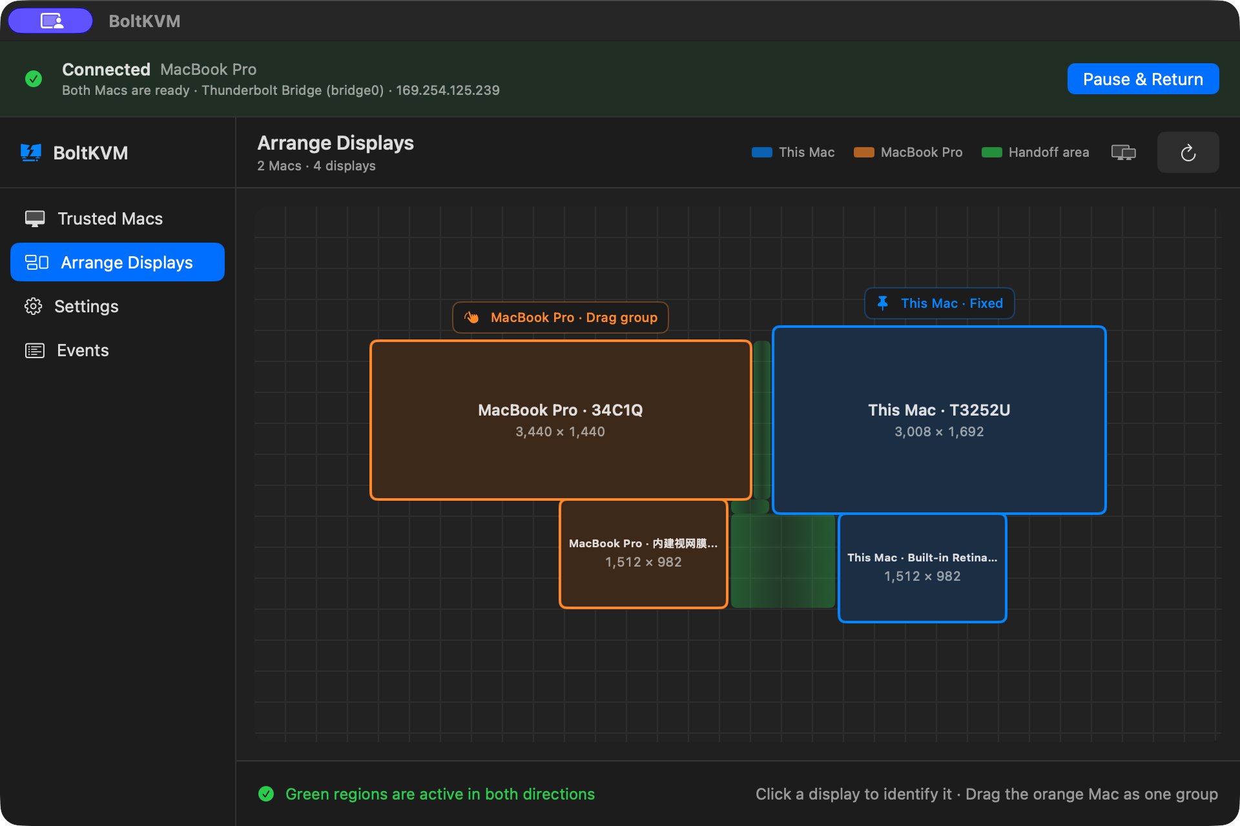Click the 'MacBook Pro' name next to Connected
The height and width of the screenshot is (826, 1240).
coord(209,69)
